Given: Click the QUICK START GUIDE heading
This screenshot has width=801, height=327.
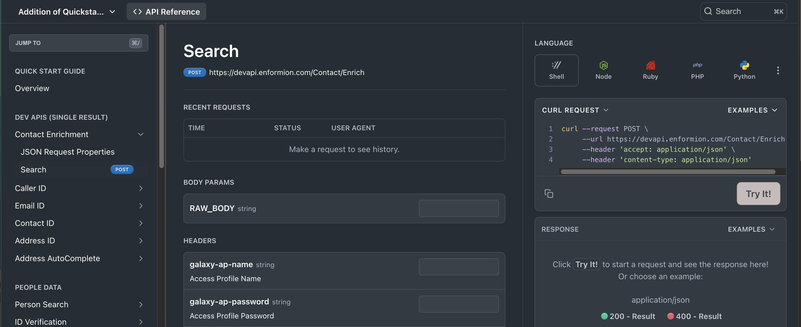Looking at the screenshot, I should [x=50, y=71].
